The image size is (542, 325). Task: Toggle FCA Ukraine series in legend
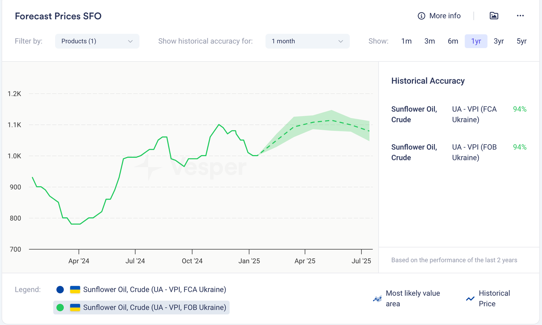tap(154, 289)
